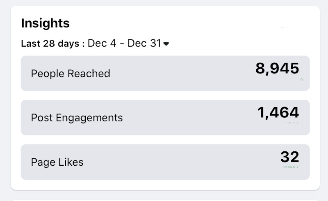
Task: Click the 1,464 engagements count
Action: pos(278,112)
